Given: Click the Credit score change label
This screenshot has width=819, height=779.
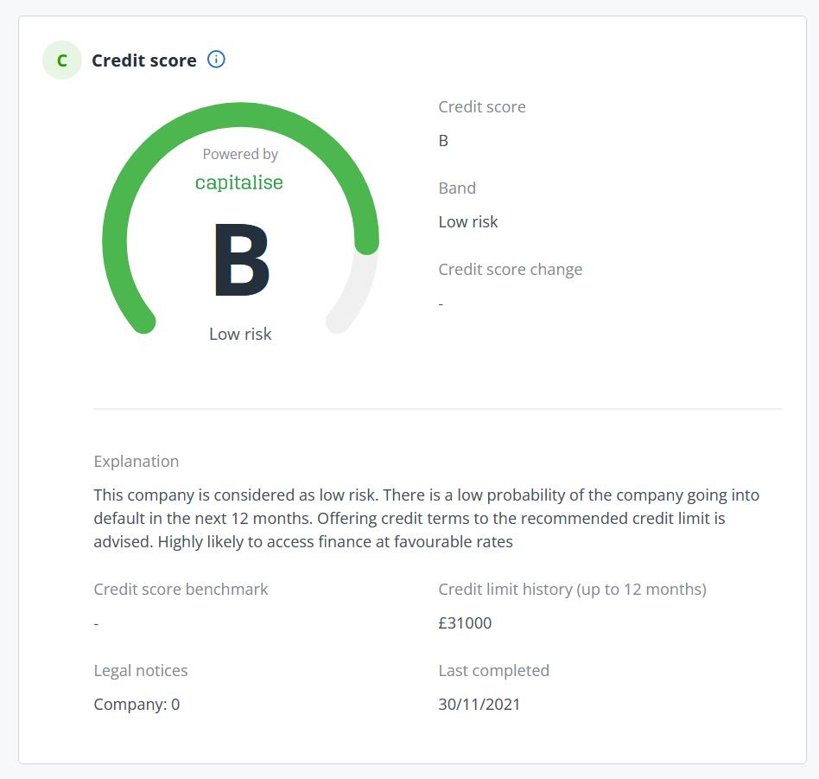Looking at the screenshot, I should (x=510, y=269).
